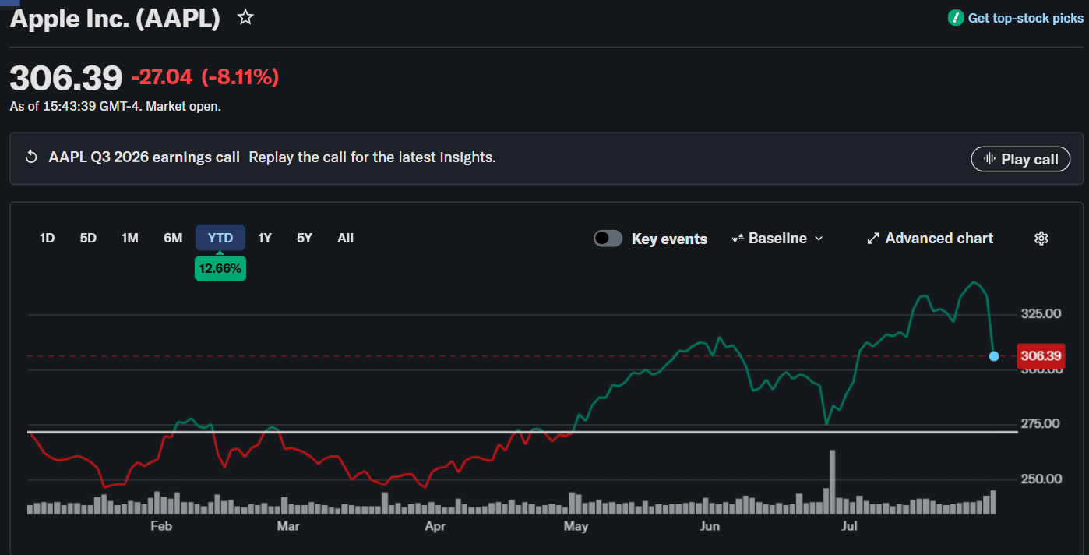
Task: Click the Apr label on time axis
Action: click(435, 527)
